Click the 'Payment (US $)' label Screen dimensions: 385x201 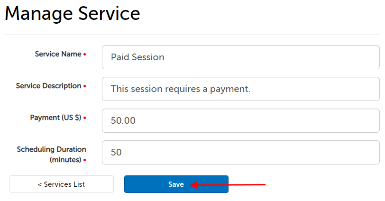55,118
